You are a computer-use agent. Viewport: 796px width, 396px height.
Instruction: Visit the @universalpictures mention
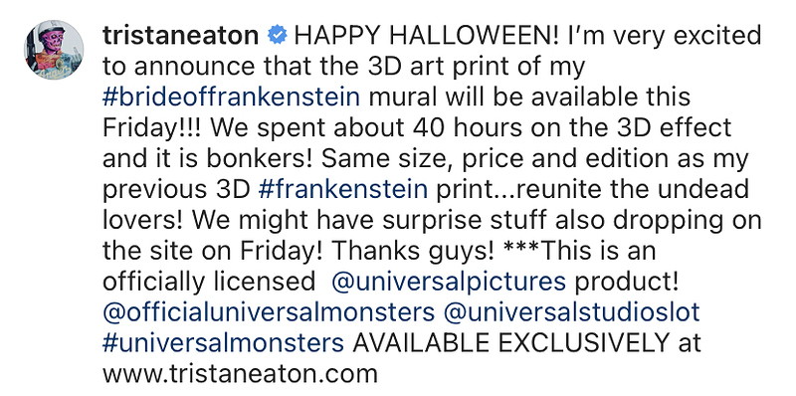click(x=449, y=283)
